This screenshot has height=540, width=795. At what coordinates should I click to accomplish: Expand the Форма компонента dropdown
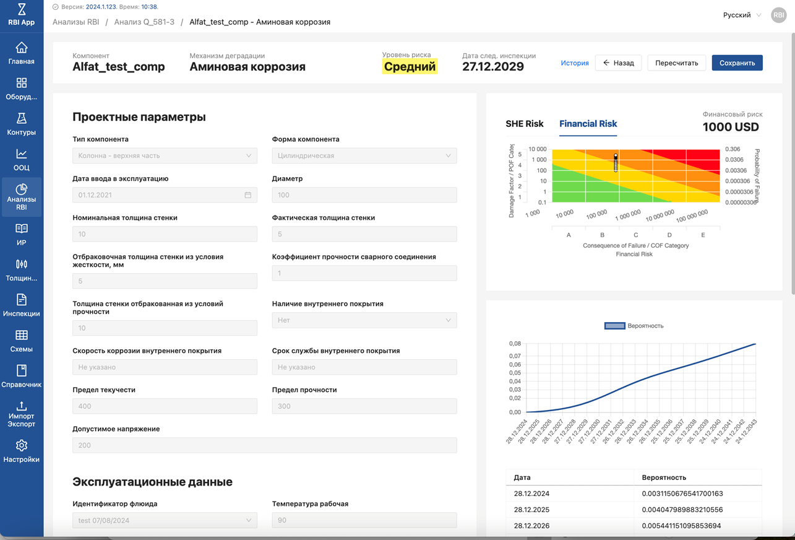(x=364, y=156)
